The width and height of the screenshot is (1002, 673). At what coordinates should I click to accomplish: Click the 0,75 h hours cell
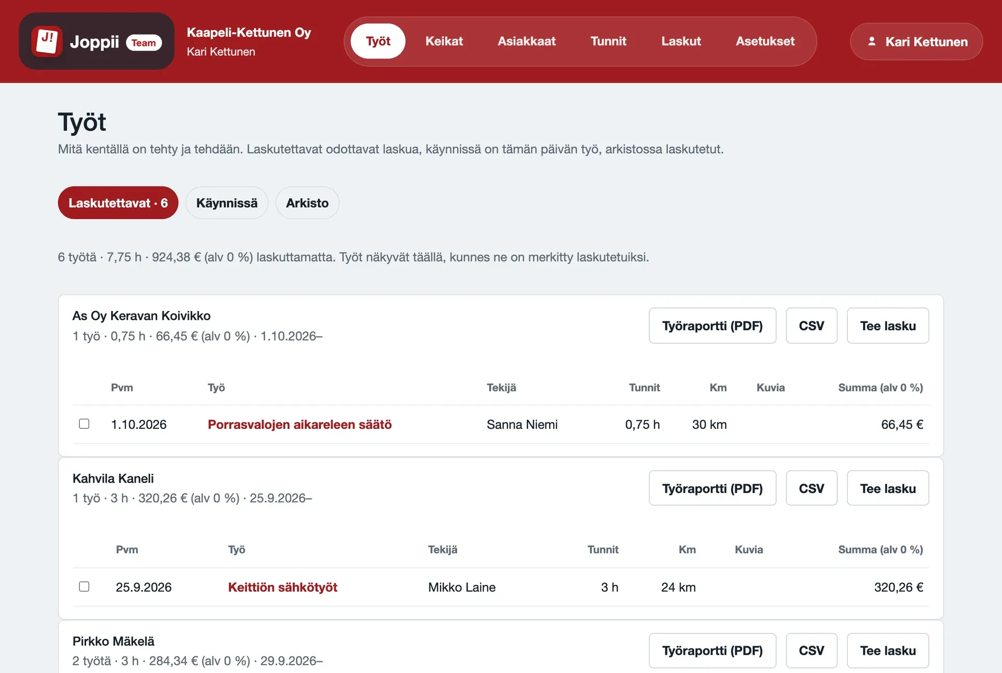point(642,424)
